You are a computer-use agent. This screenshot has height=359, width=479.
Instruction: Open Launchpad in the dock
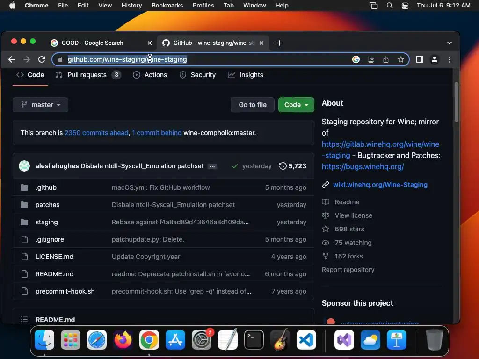click(x=71, y=340)
